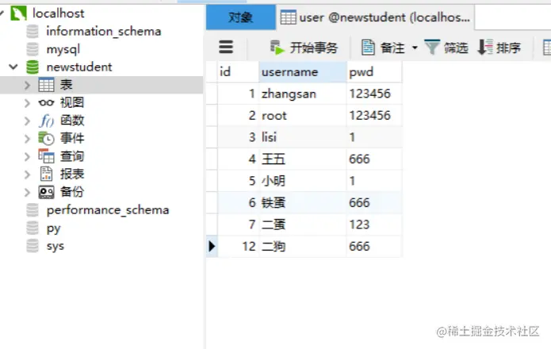Click the 备注 memo page icon

click(x=368, y=47)
